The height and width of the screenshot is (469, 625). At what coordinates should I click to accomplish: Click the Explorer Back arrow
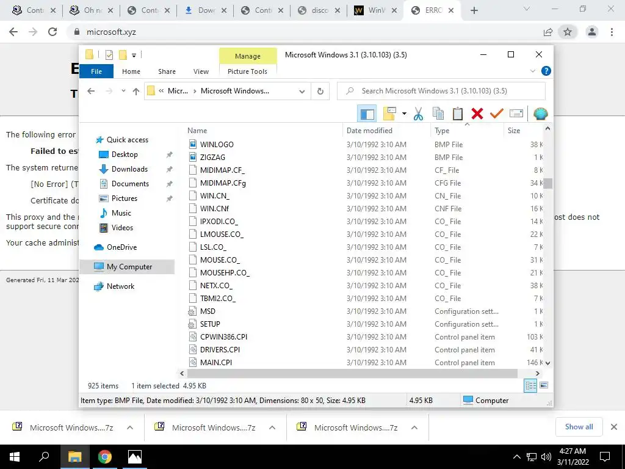(91, 92)
